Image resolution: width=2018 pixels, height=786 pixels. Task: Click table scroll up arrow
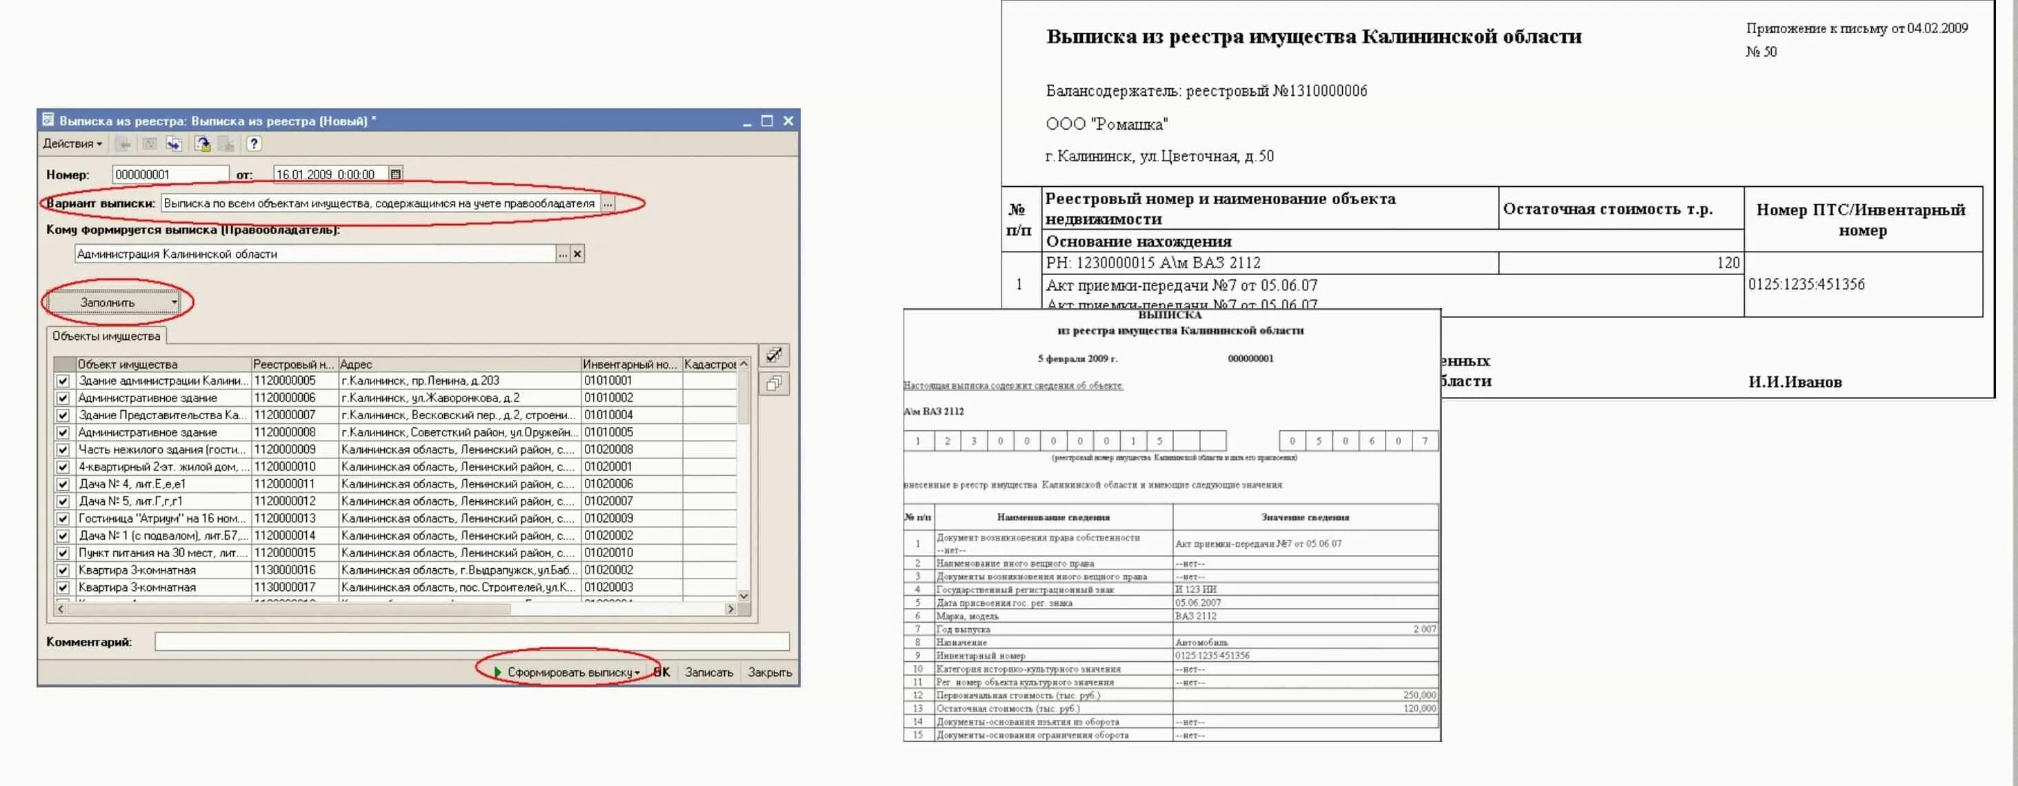coord(743,364)
